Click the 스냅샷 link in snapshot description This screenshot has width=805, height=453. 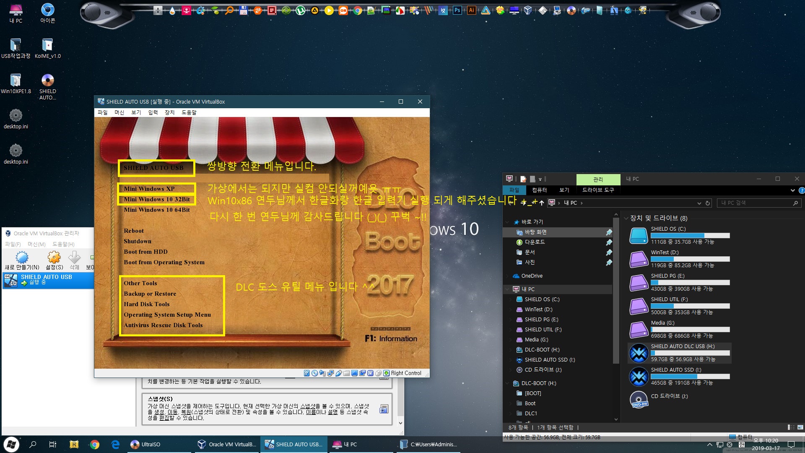click(307, 406)
